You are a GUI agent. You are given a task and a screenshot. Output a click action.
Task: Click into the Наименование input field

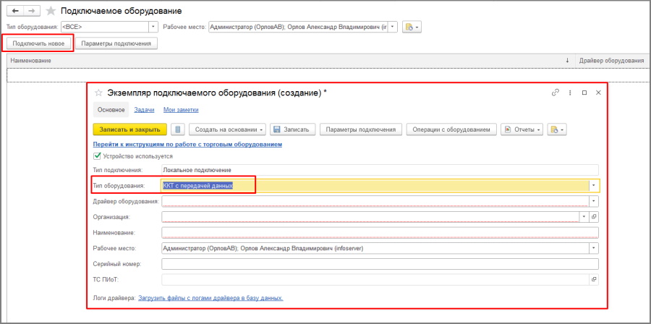click(380, 232)
